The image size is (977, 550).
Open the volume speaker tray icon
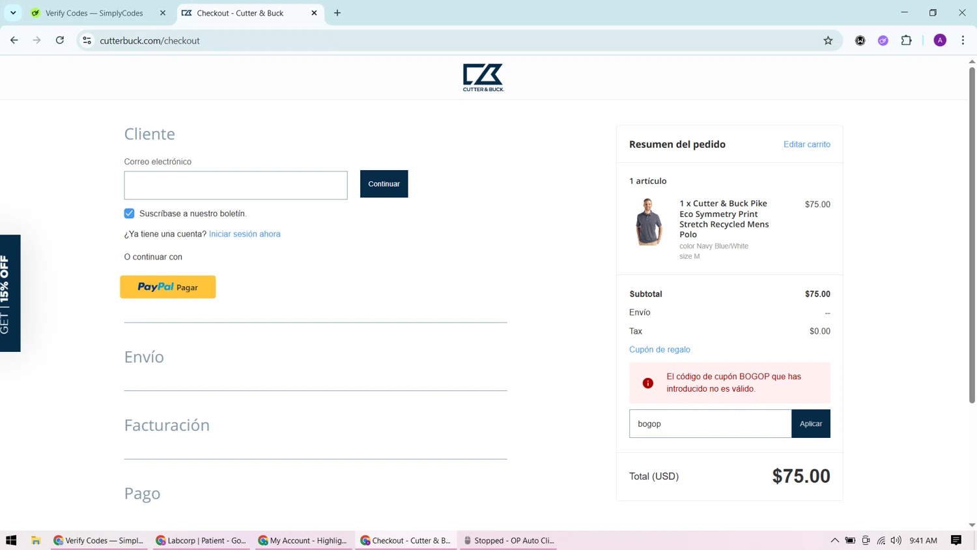coord(896,540)
